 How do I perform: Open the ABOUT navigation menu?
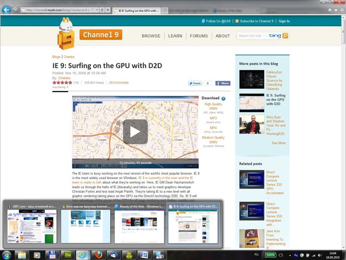point(223,36)
